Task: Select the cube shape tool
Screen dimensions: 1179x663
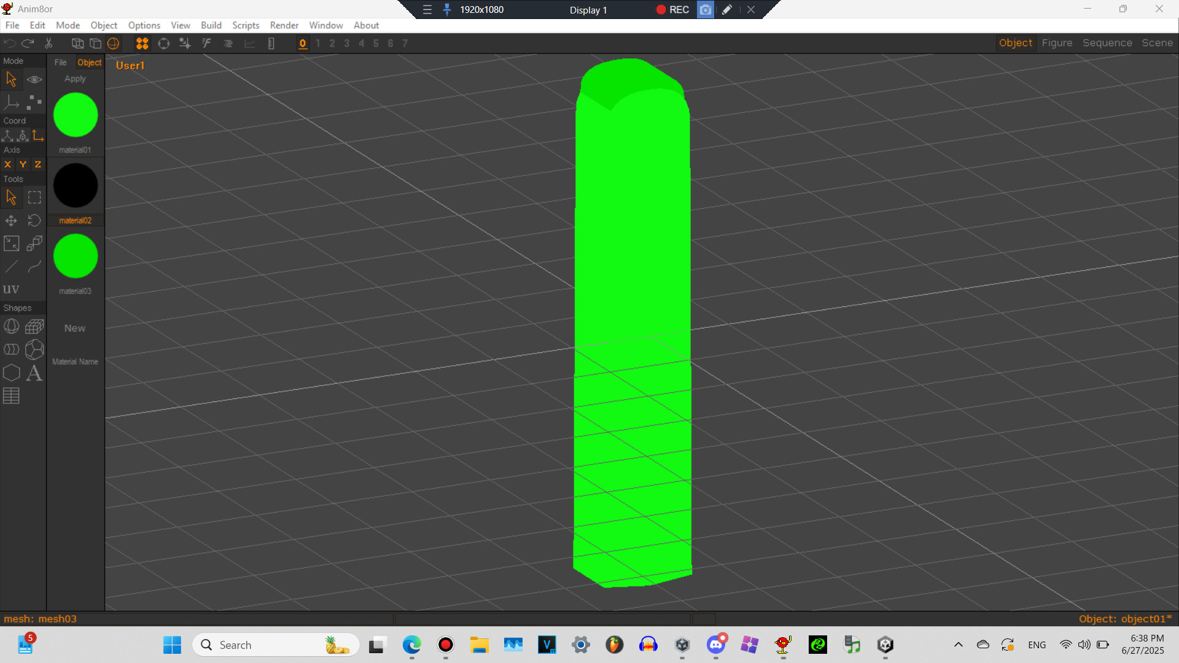Action: click(x=34, y=327)
